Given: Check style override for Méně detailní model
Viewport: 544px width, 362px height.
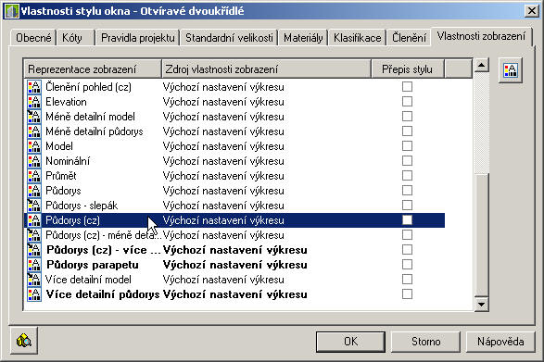Looking at the screenshot, I should [x=407, y=117].
